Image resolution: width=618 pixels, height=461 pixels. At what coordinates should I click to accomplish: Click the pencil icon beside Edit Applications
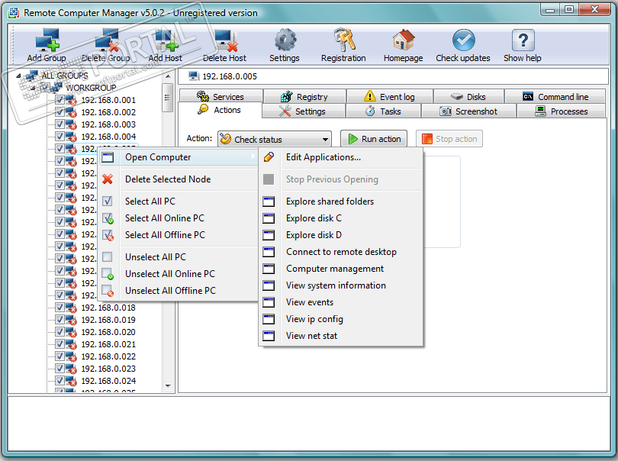pyautogui.click(x=269, y=157)
